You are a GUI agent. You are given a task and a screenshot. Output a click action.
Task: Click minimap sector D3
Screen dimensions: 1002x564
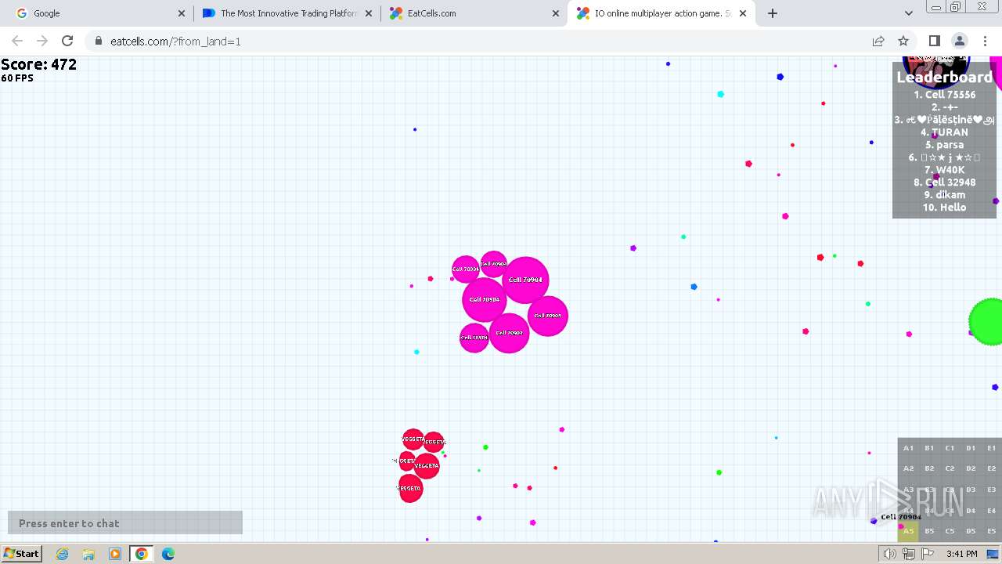coord(971,490)
